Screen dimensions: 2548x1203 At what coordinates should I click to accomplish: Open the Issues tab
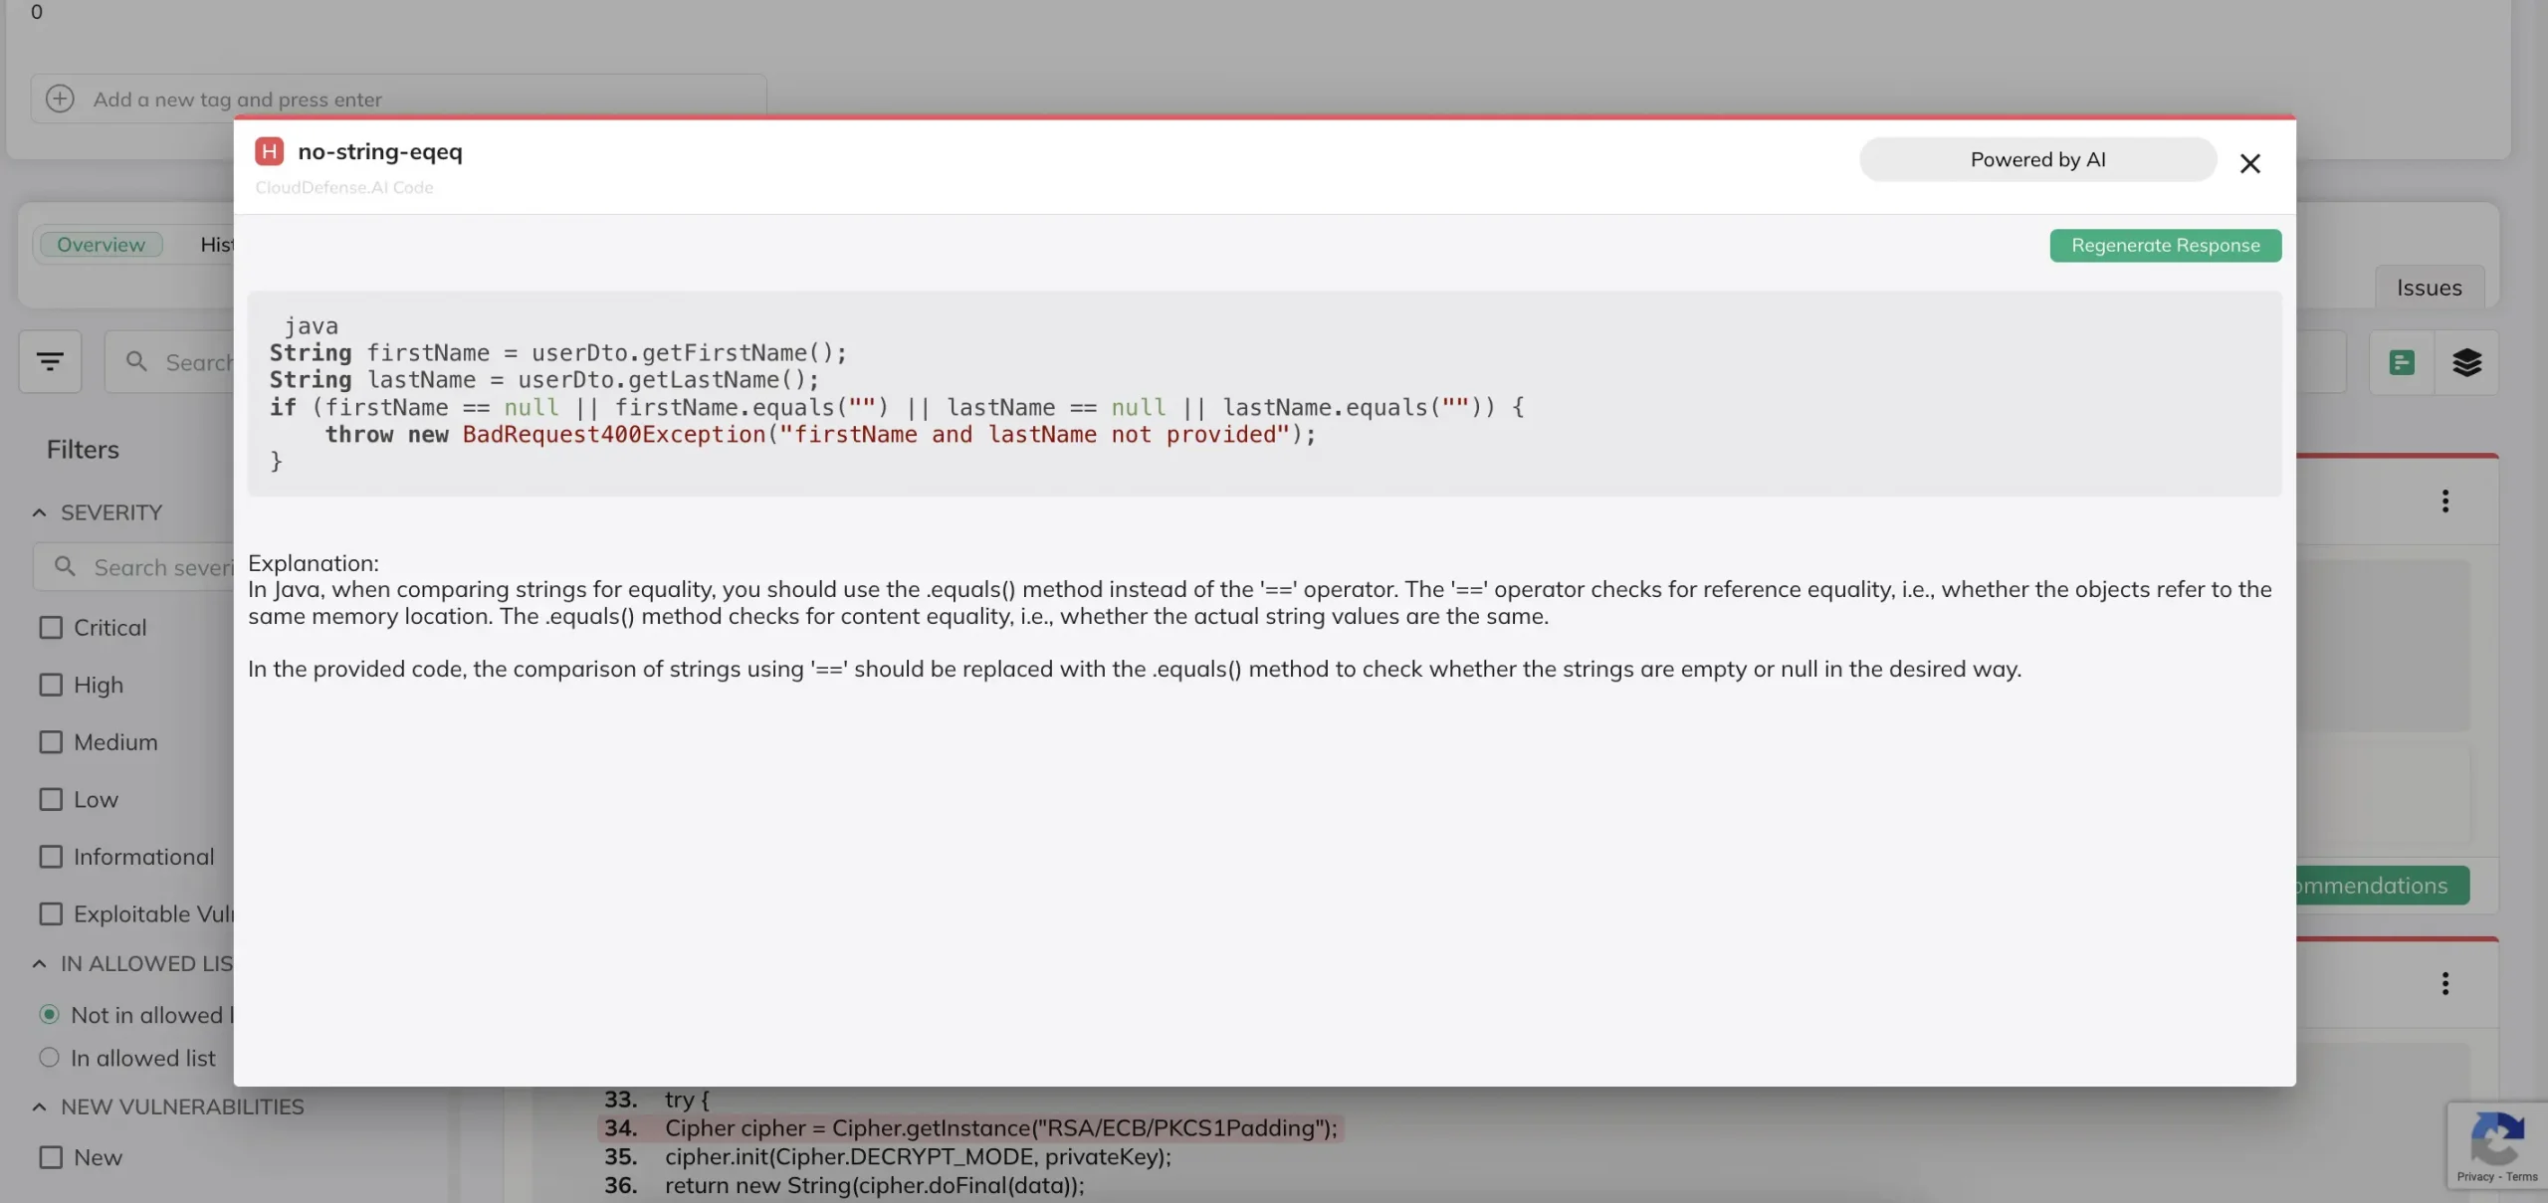(x=2429, y=288)
